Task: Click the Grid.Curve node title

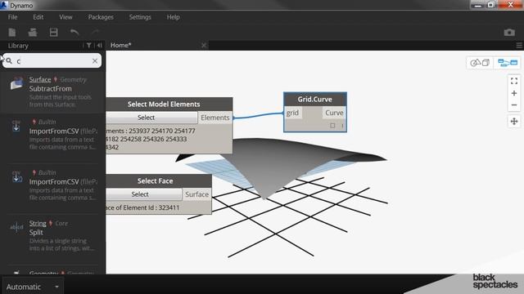Action: (314, 100)
